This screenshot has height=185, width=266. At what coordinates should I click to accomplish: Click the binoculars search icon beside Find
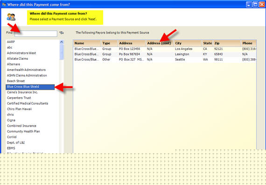[62, 33]
